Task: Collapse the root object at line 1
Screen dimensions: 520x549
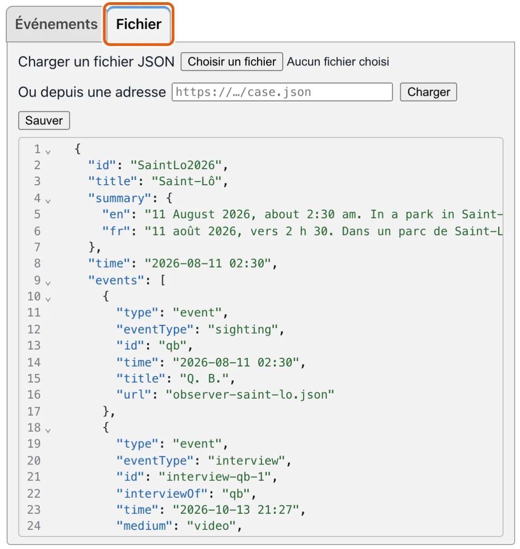Action: click(48, 152)
